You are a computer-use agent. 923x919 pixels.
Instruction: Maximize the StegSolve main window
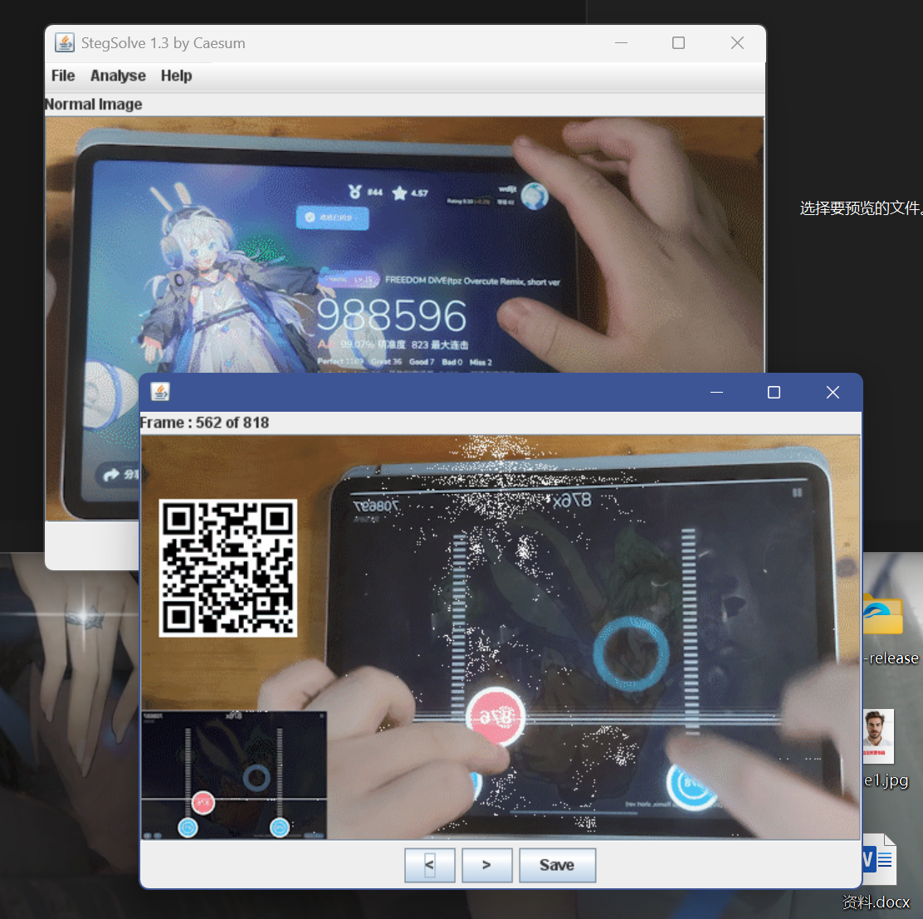coord(678,43)
